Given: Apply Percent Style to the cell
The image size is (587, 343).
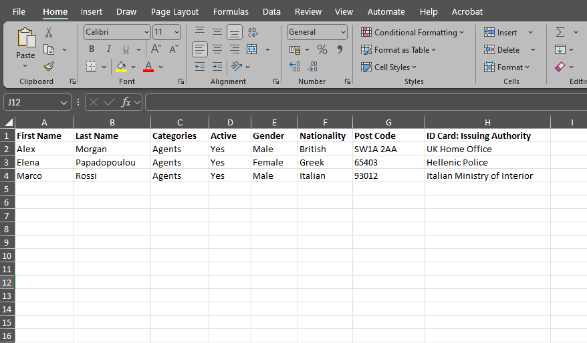Looking at the screenshot, I should click(x=322, y=49).
